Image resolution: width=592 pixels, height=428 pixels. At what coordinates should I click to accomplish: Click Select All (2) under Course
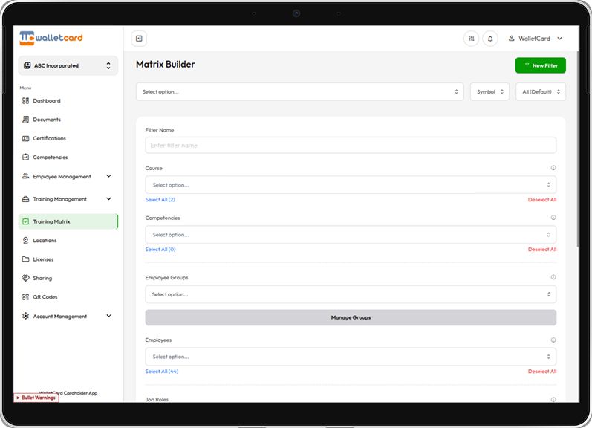tap(160, 200)
